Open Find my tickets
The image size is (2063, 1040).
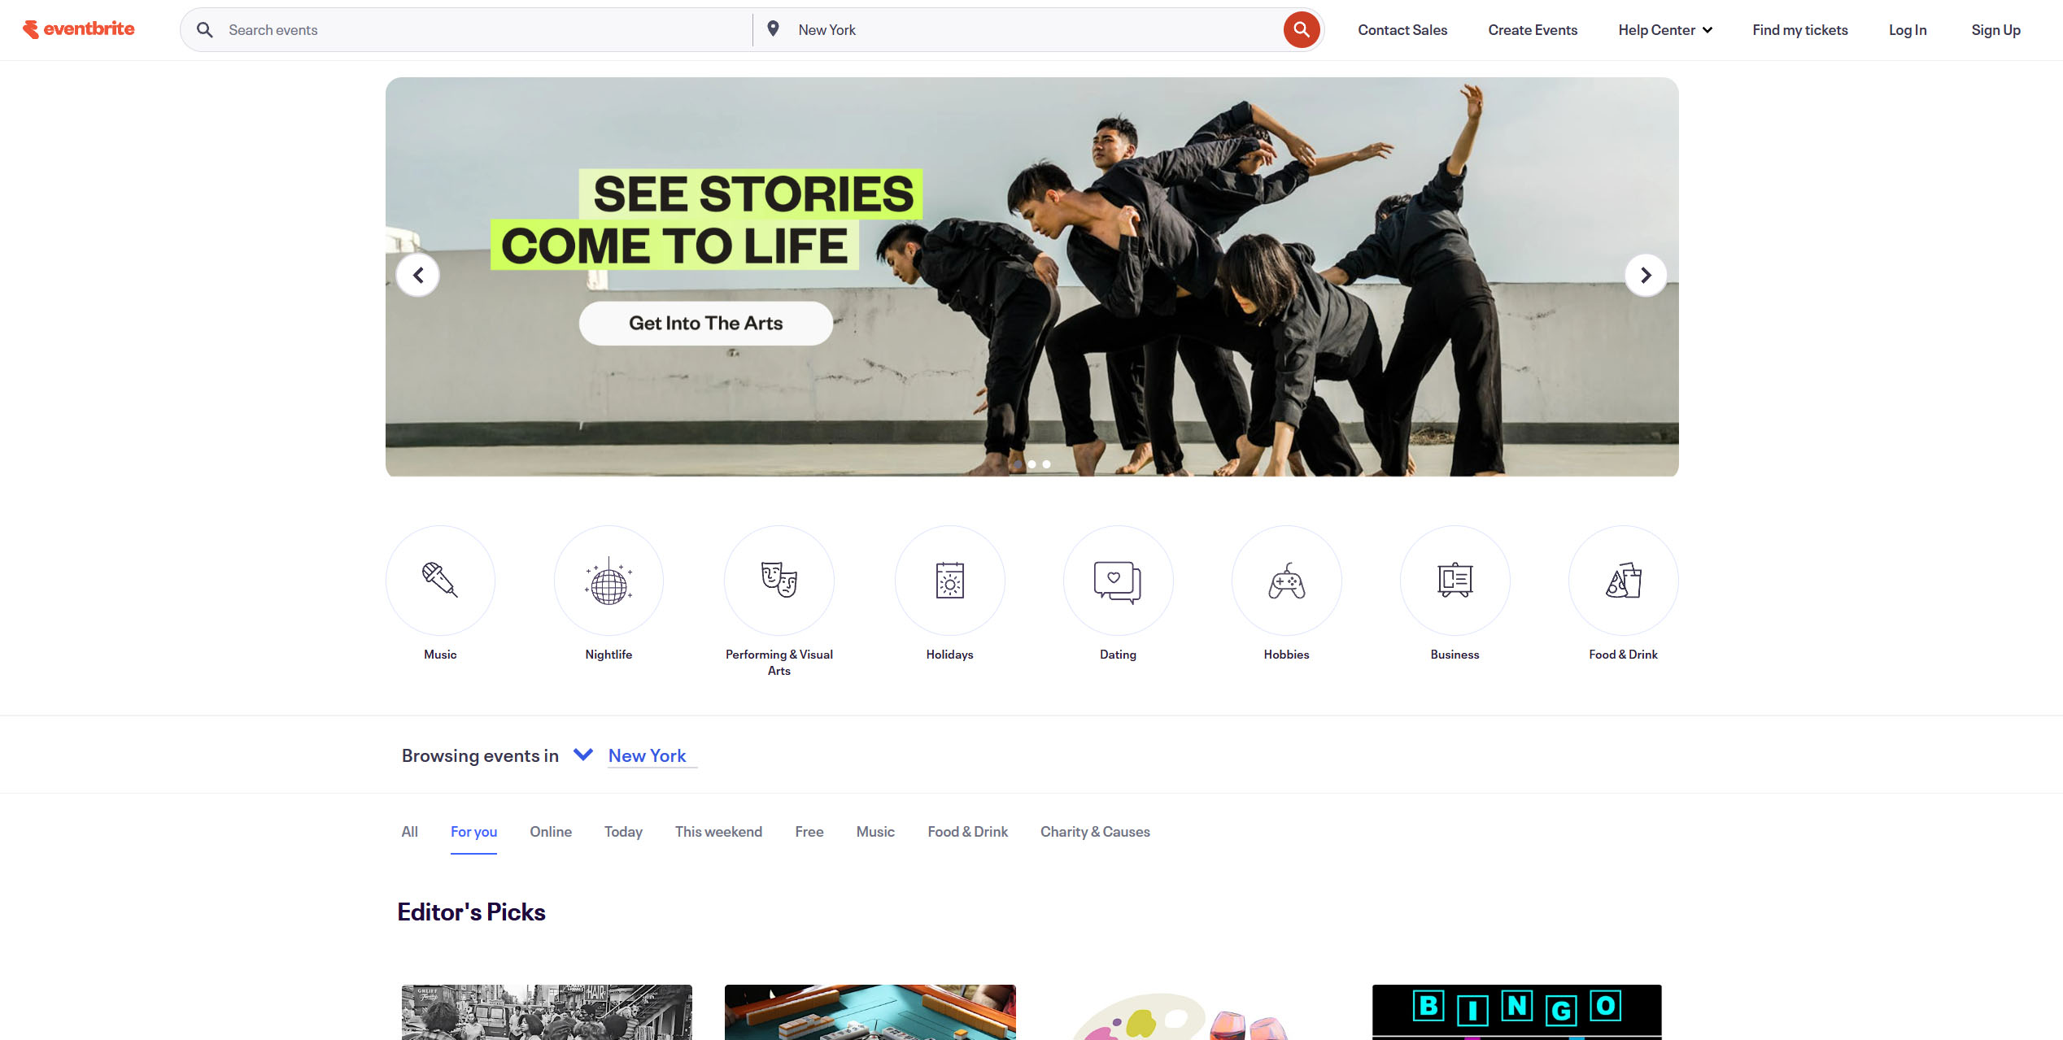(1799, 30)
